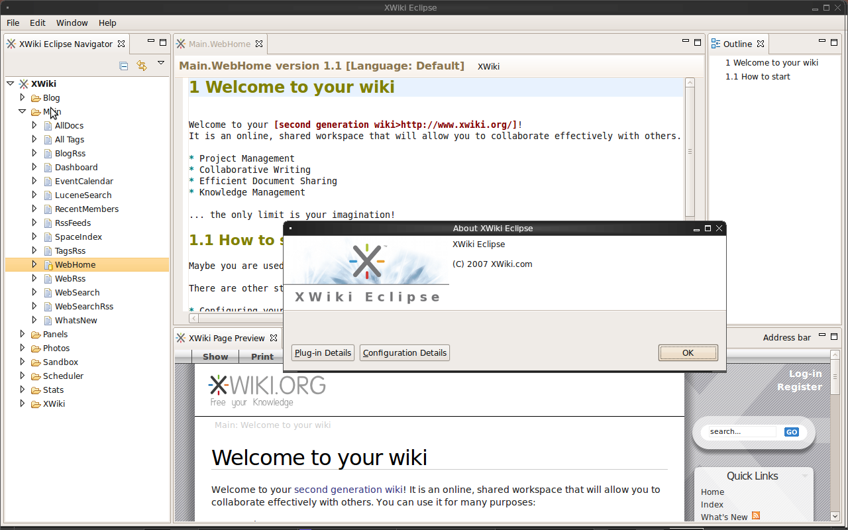Minimize the Outline panel
Image resolution: width=848 pixels, height=530 pixels.
[821, 42]
